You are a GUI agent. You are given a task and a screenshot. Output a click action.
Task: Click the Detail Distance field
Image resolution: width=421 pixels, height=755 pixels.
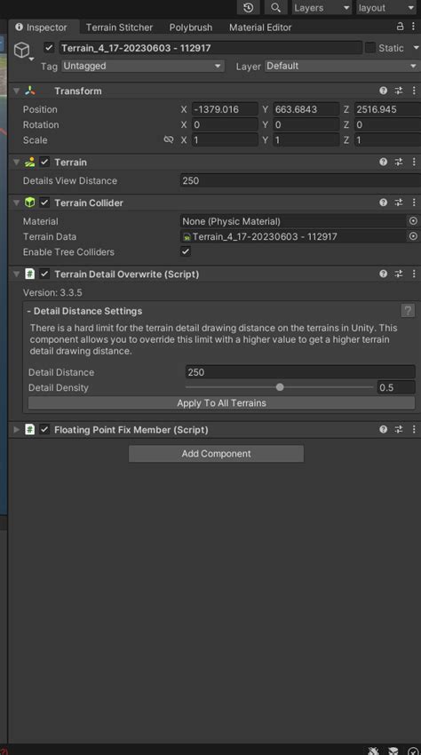pyautogui.click(x=300, y=372)
